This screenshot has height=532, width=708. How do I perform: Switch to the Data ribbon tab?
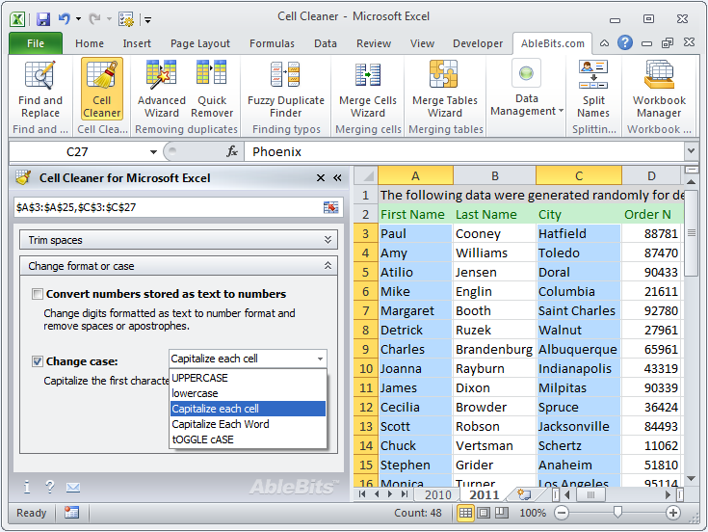(326, 43)
